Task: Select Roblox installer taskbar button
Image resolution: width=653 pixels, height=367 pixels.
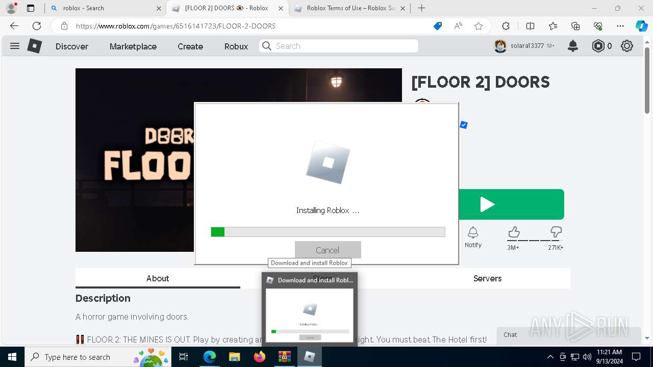Action: (x=310, y=357)
